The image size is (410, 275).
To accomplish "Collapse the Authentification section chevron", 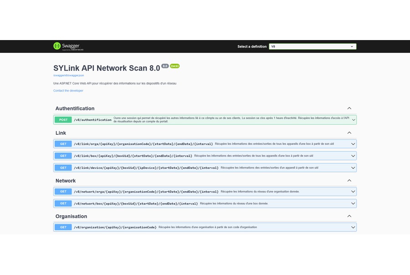I will tap(349, 108).
